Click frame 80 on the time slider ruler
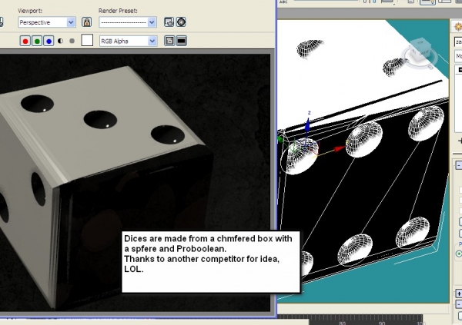 tap(342, 323)
